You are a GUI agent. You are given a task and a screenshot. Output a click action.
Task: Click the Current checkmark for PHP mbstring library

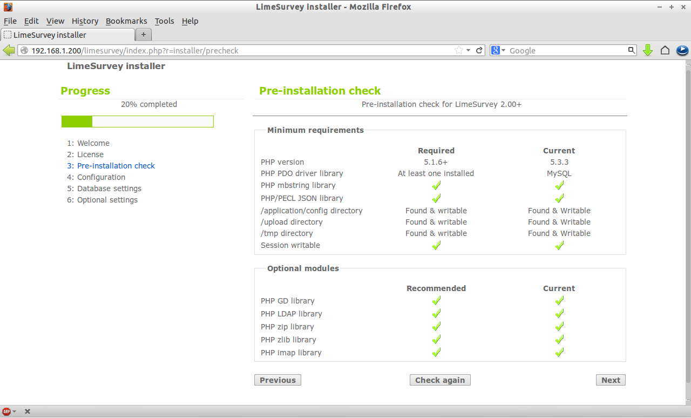tap(559, 186)
